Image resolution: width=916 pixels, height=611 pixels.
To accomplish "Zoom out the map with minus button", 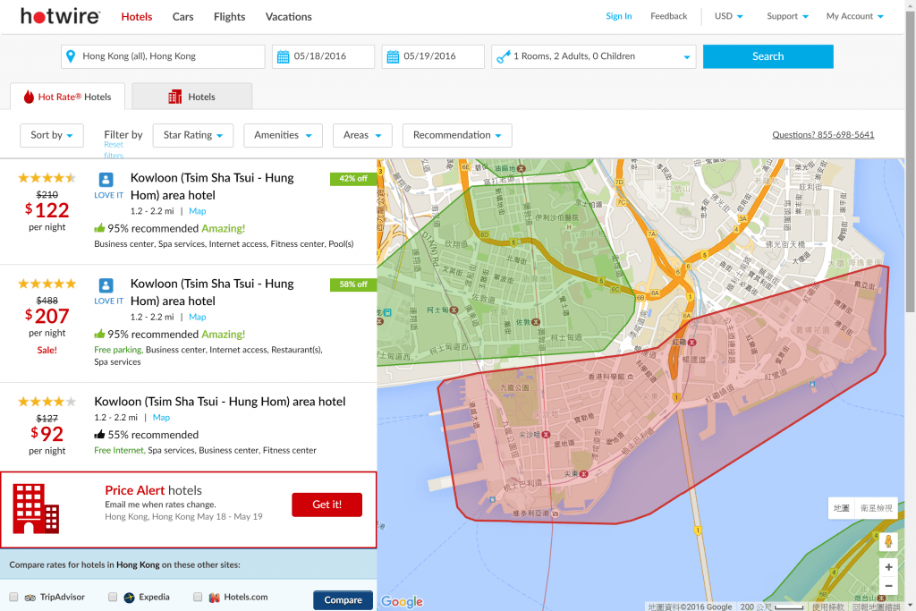I will coord(888,585).
